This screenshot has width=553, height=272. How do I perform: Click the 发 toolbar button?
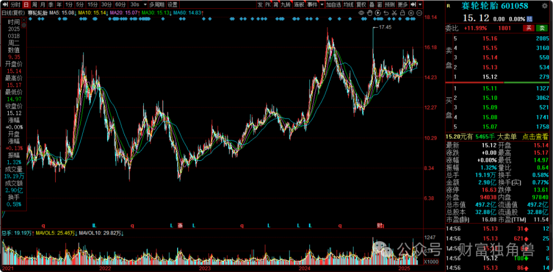click(260, 4)
